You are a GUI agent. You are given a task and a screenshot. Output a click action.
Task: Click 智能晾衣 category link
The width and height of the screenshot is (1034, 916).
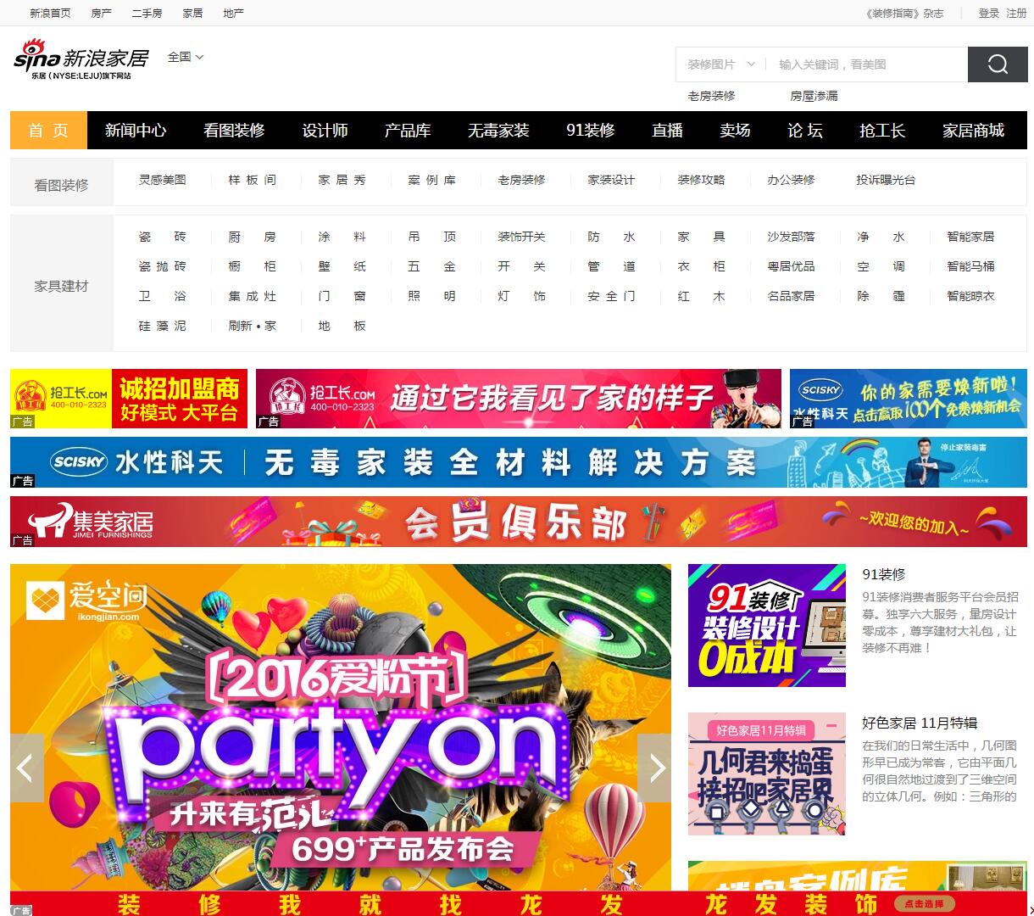click(970, 296)
